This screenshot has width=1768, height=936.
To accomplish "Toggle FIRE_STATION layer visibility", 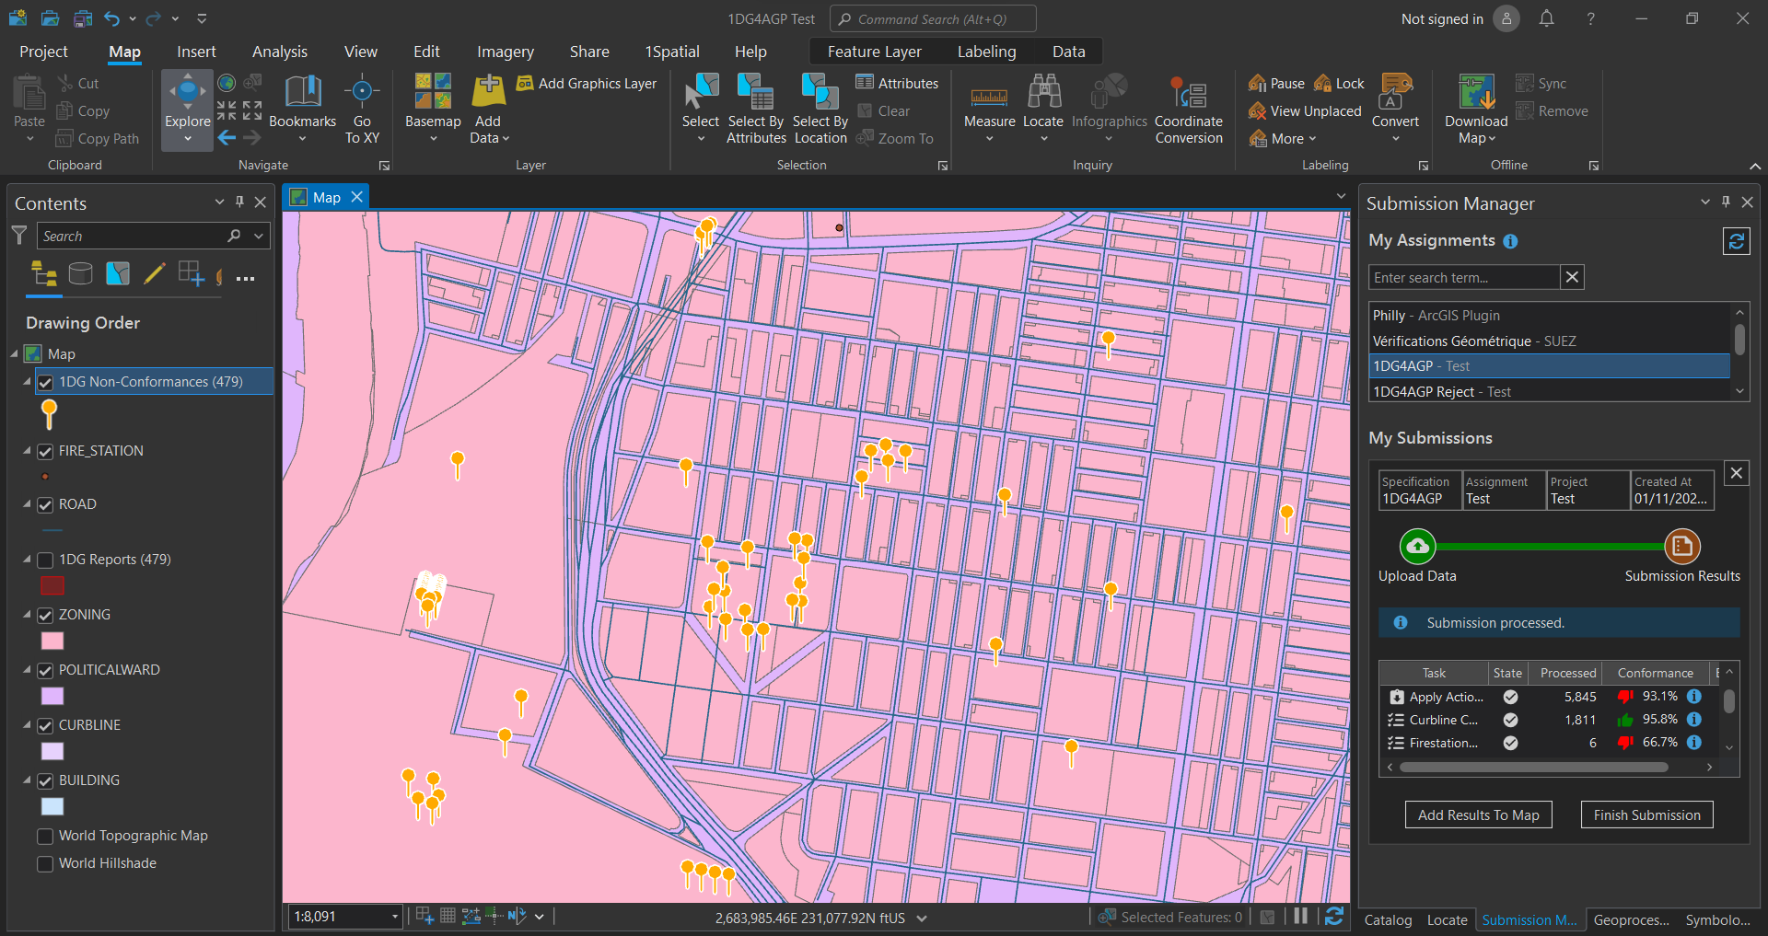I will [x=44, y=451].
